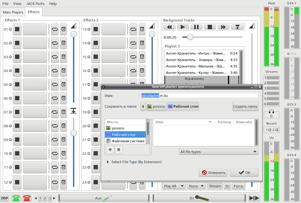Viewport: 301px width, 203px height.
Task: Click the add bookmark plus icon
Action: click(110, 149)
